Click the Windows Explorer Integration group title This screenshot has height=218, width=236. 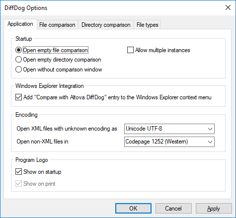click(50, 86)
